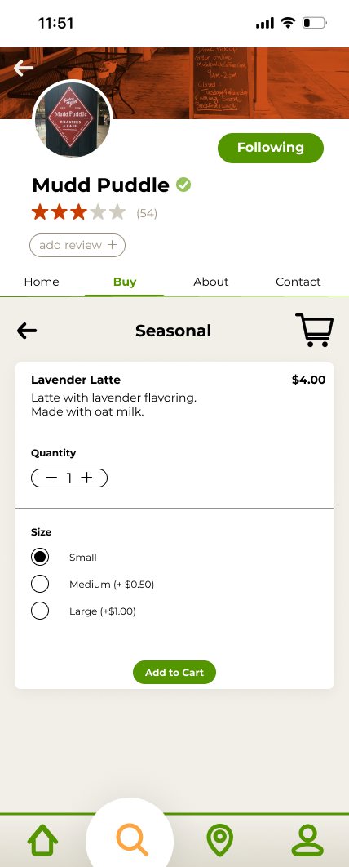
Task: Tap the Mudd Puddle profile picture
Action: (x=73, y=119)
